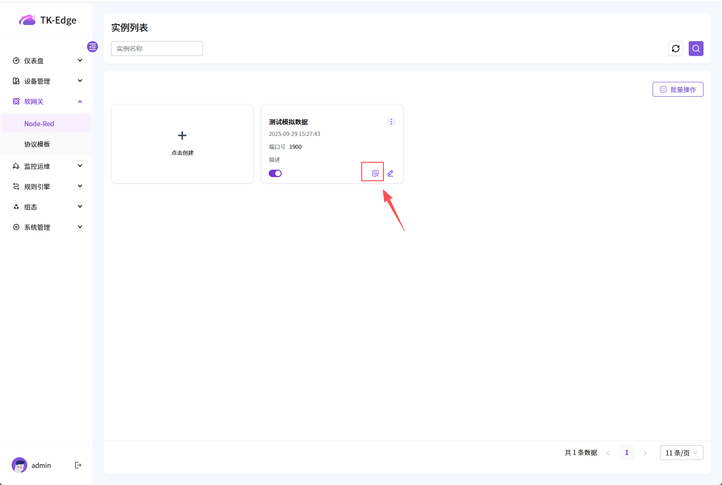Click the 实例名称 search input field
This screenshot has width=722, height=485.
click(x=157, y=49)
